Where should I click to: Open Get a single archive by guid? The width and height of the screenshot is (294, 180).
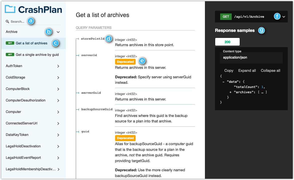(33, 55)
